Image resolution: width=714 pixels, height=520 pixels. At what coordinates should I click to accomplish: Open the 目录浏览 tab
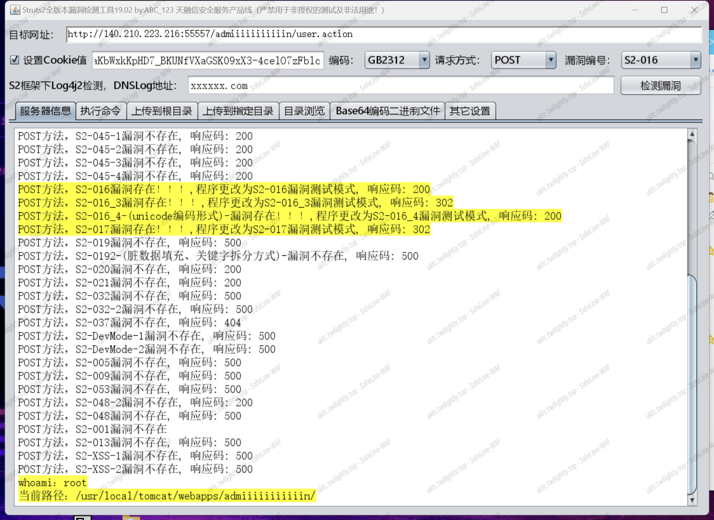304,111
